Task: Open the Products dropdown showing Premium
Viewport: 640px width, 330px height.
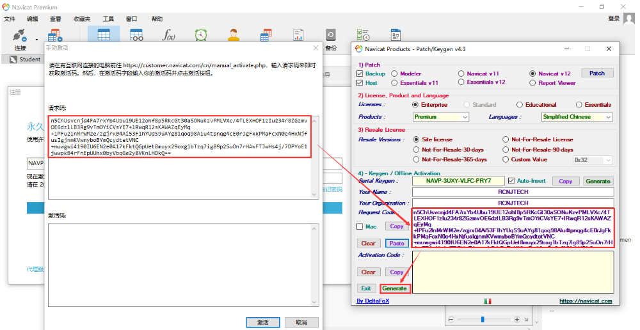Action: (x=441, y=117)
